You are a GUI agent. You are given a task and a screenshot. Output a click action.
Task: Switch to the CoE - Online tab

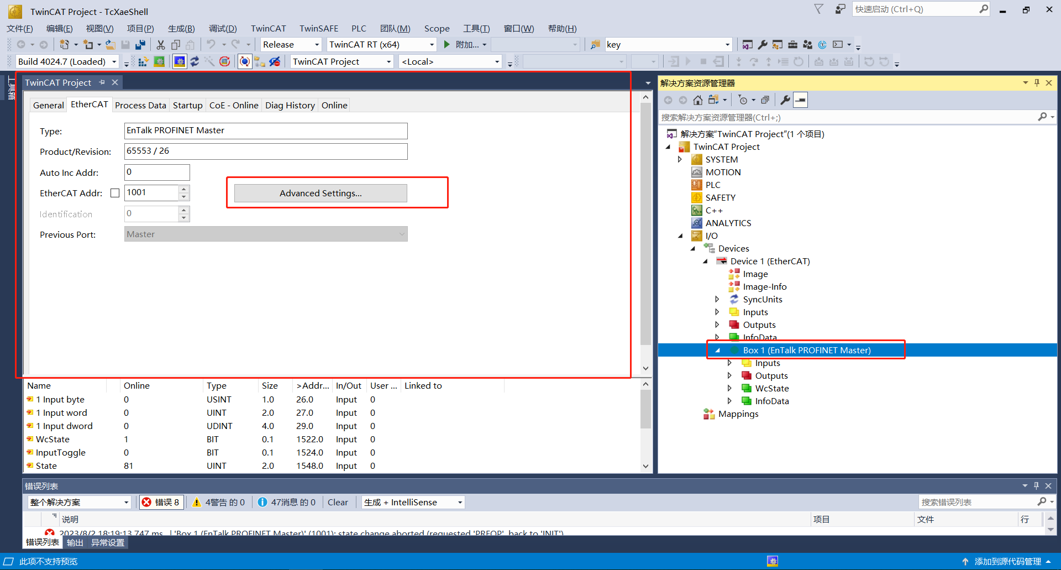234,105
